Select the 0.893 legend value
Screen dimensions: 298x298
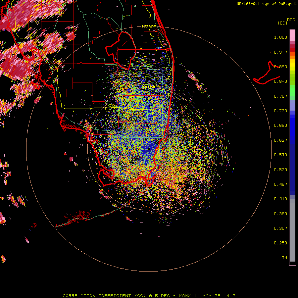pyautogui.click(x=280, y=67)
